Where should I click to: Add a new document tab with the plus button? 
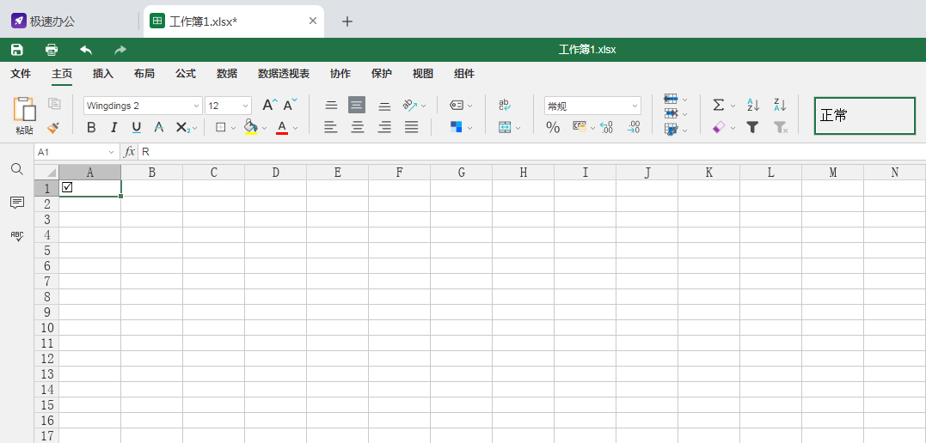(348, 21)
